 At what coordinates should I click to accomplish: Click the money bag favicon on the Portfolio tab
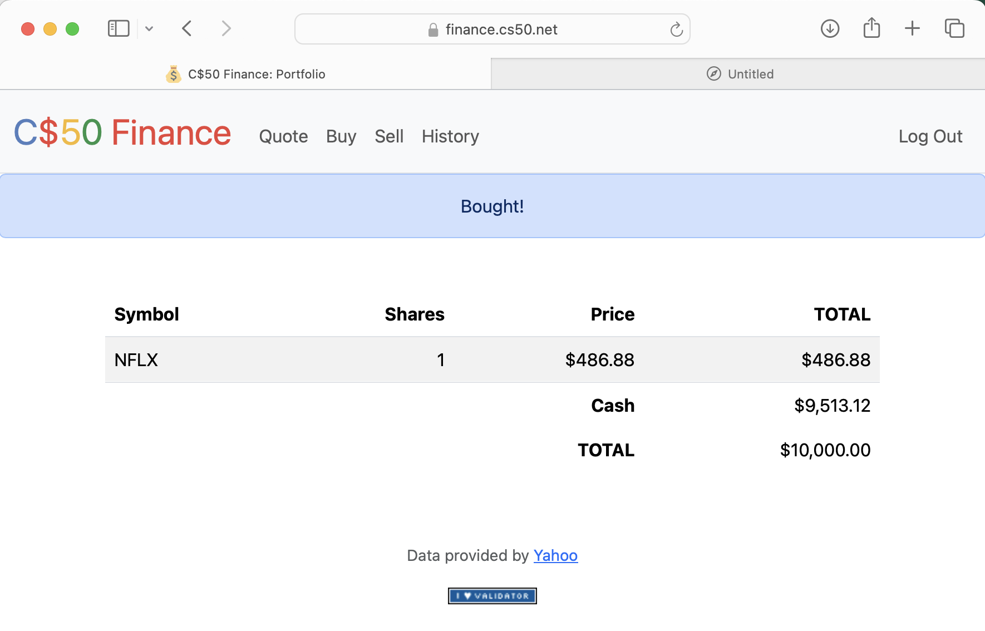point(173,73)
